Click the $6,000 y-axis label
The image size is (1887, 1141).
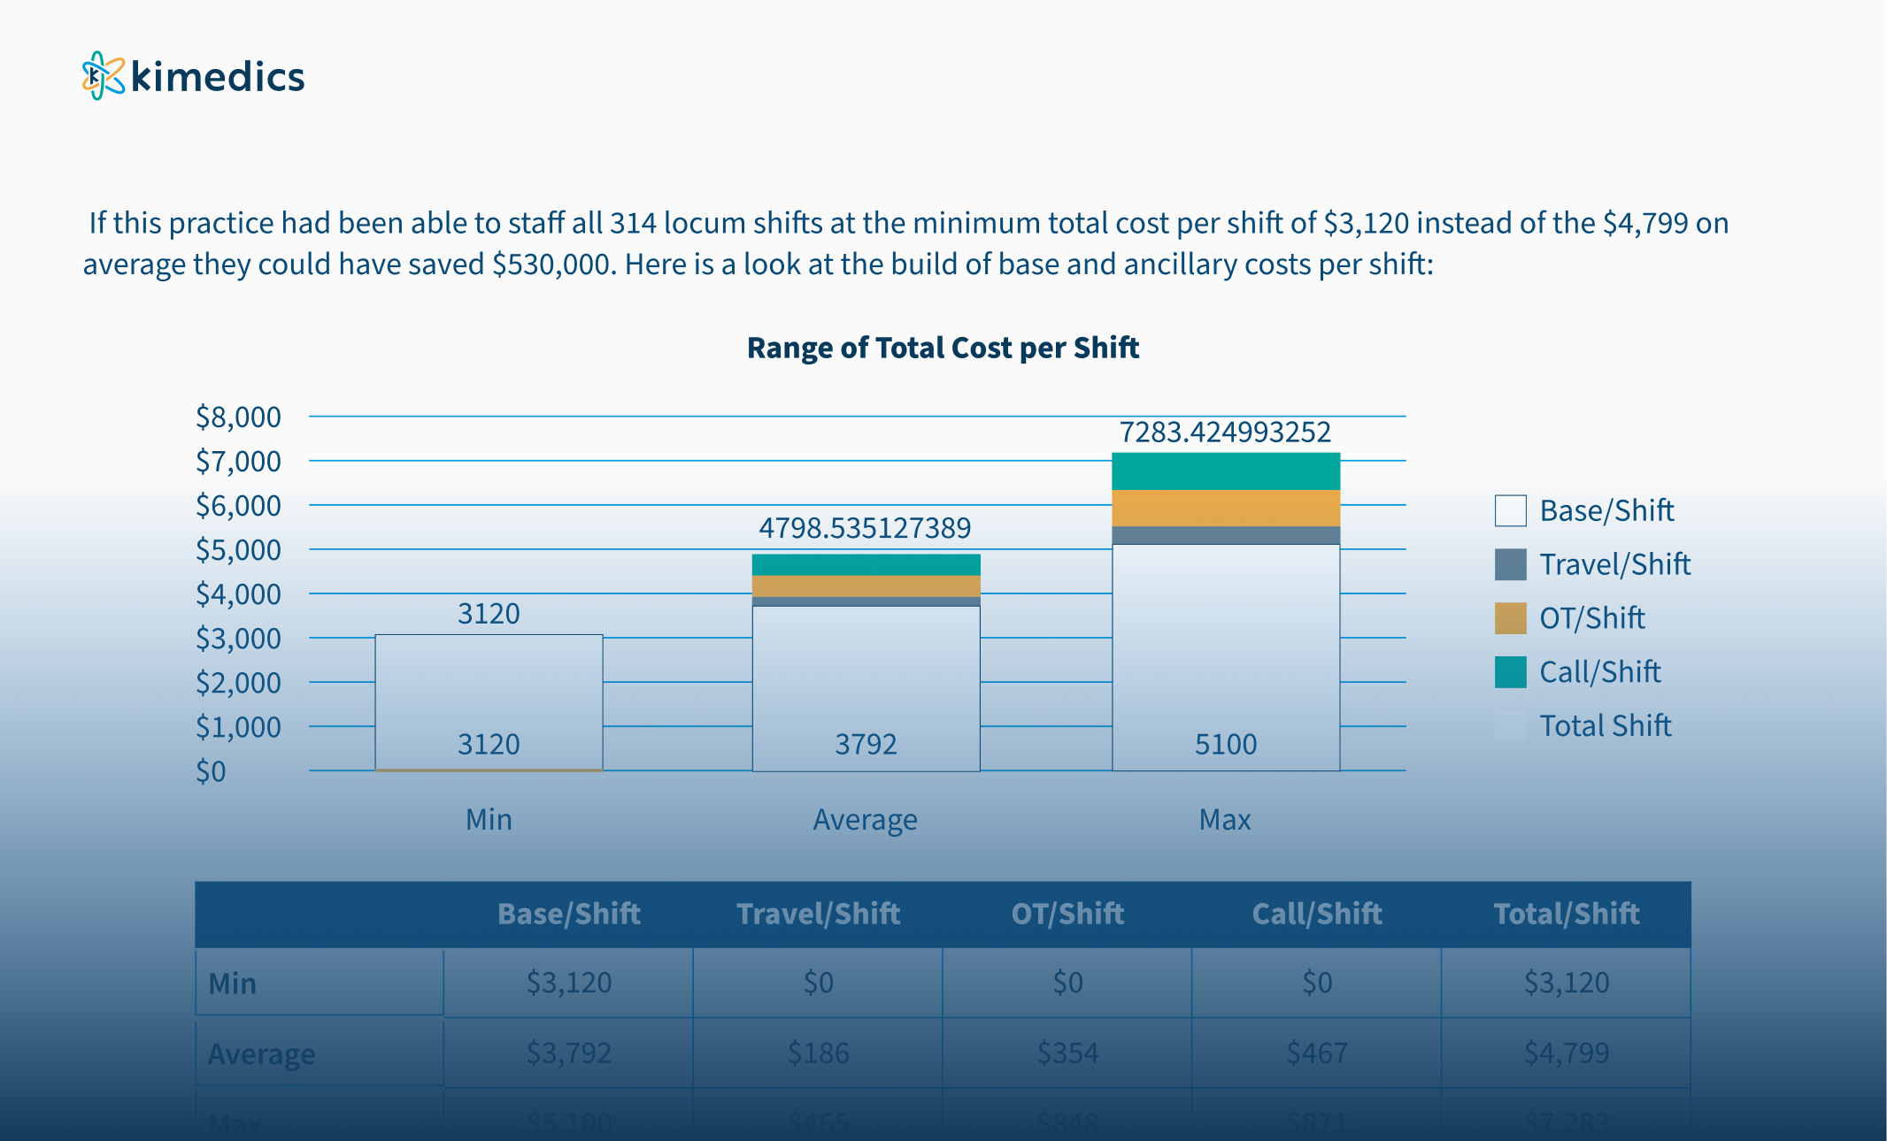click(x=238, y=505)
